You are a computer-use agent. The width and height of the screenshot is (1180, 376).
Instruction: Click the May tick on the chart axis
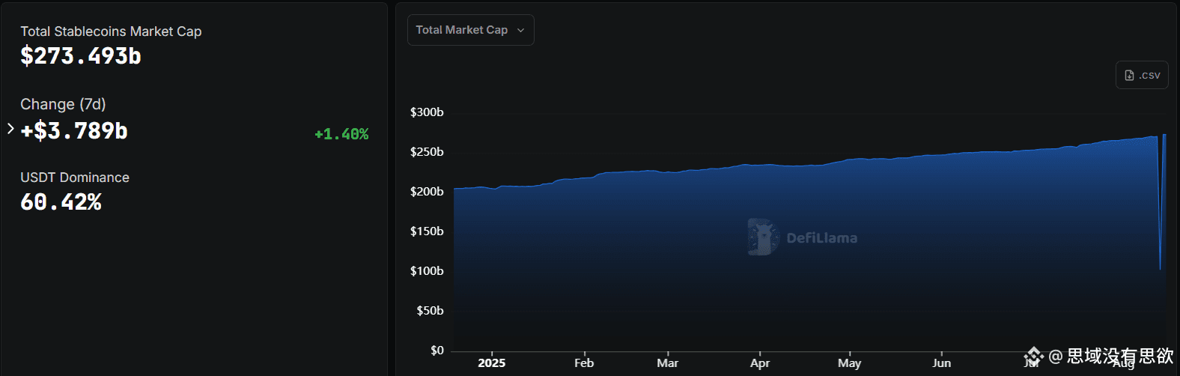click(x=849, y=363)
